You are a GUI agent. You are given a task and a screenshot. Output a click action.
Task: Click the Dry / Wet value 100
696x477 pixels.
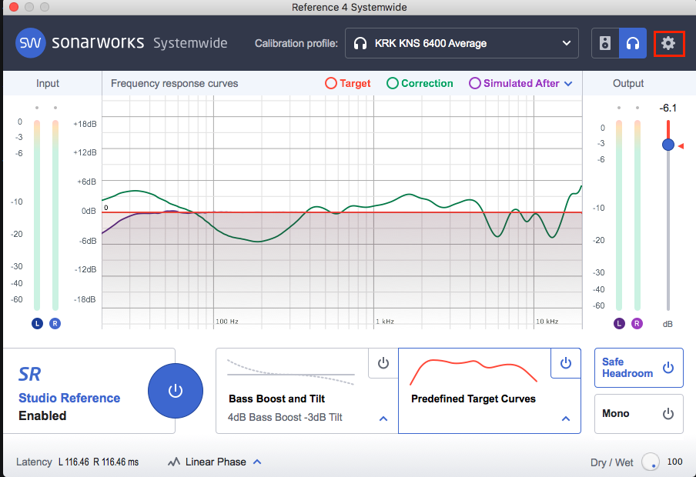click(674, 462)
